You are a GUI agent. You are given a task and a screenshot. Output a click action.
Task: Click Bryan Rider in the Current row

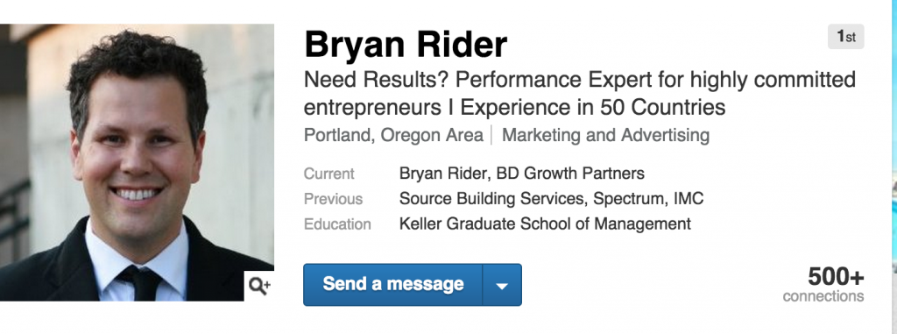[444, 173]
